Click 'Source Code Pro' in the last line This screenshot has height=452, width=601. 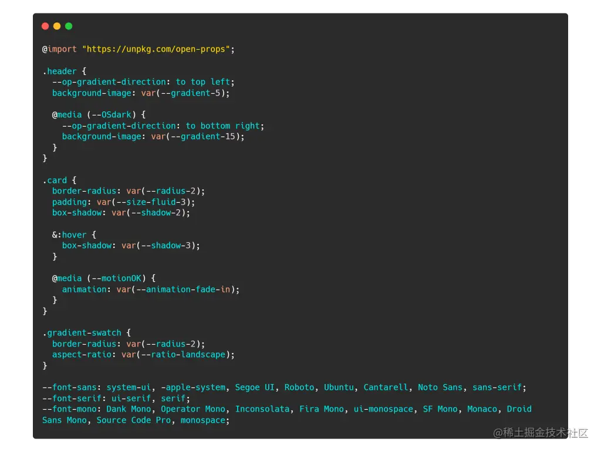coord(133,420)
